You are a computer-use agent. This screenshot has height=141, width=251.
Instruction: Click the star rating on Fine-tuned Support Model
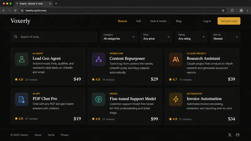click(96, 119)
